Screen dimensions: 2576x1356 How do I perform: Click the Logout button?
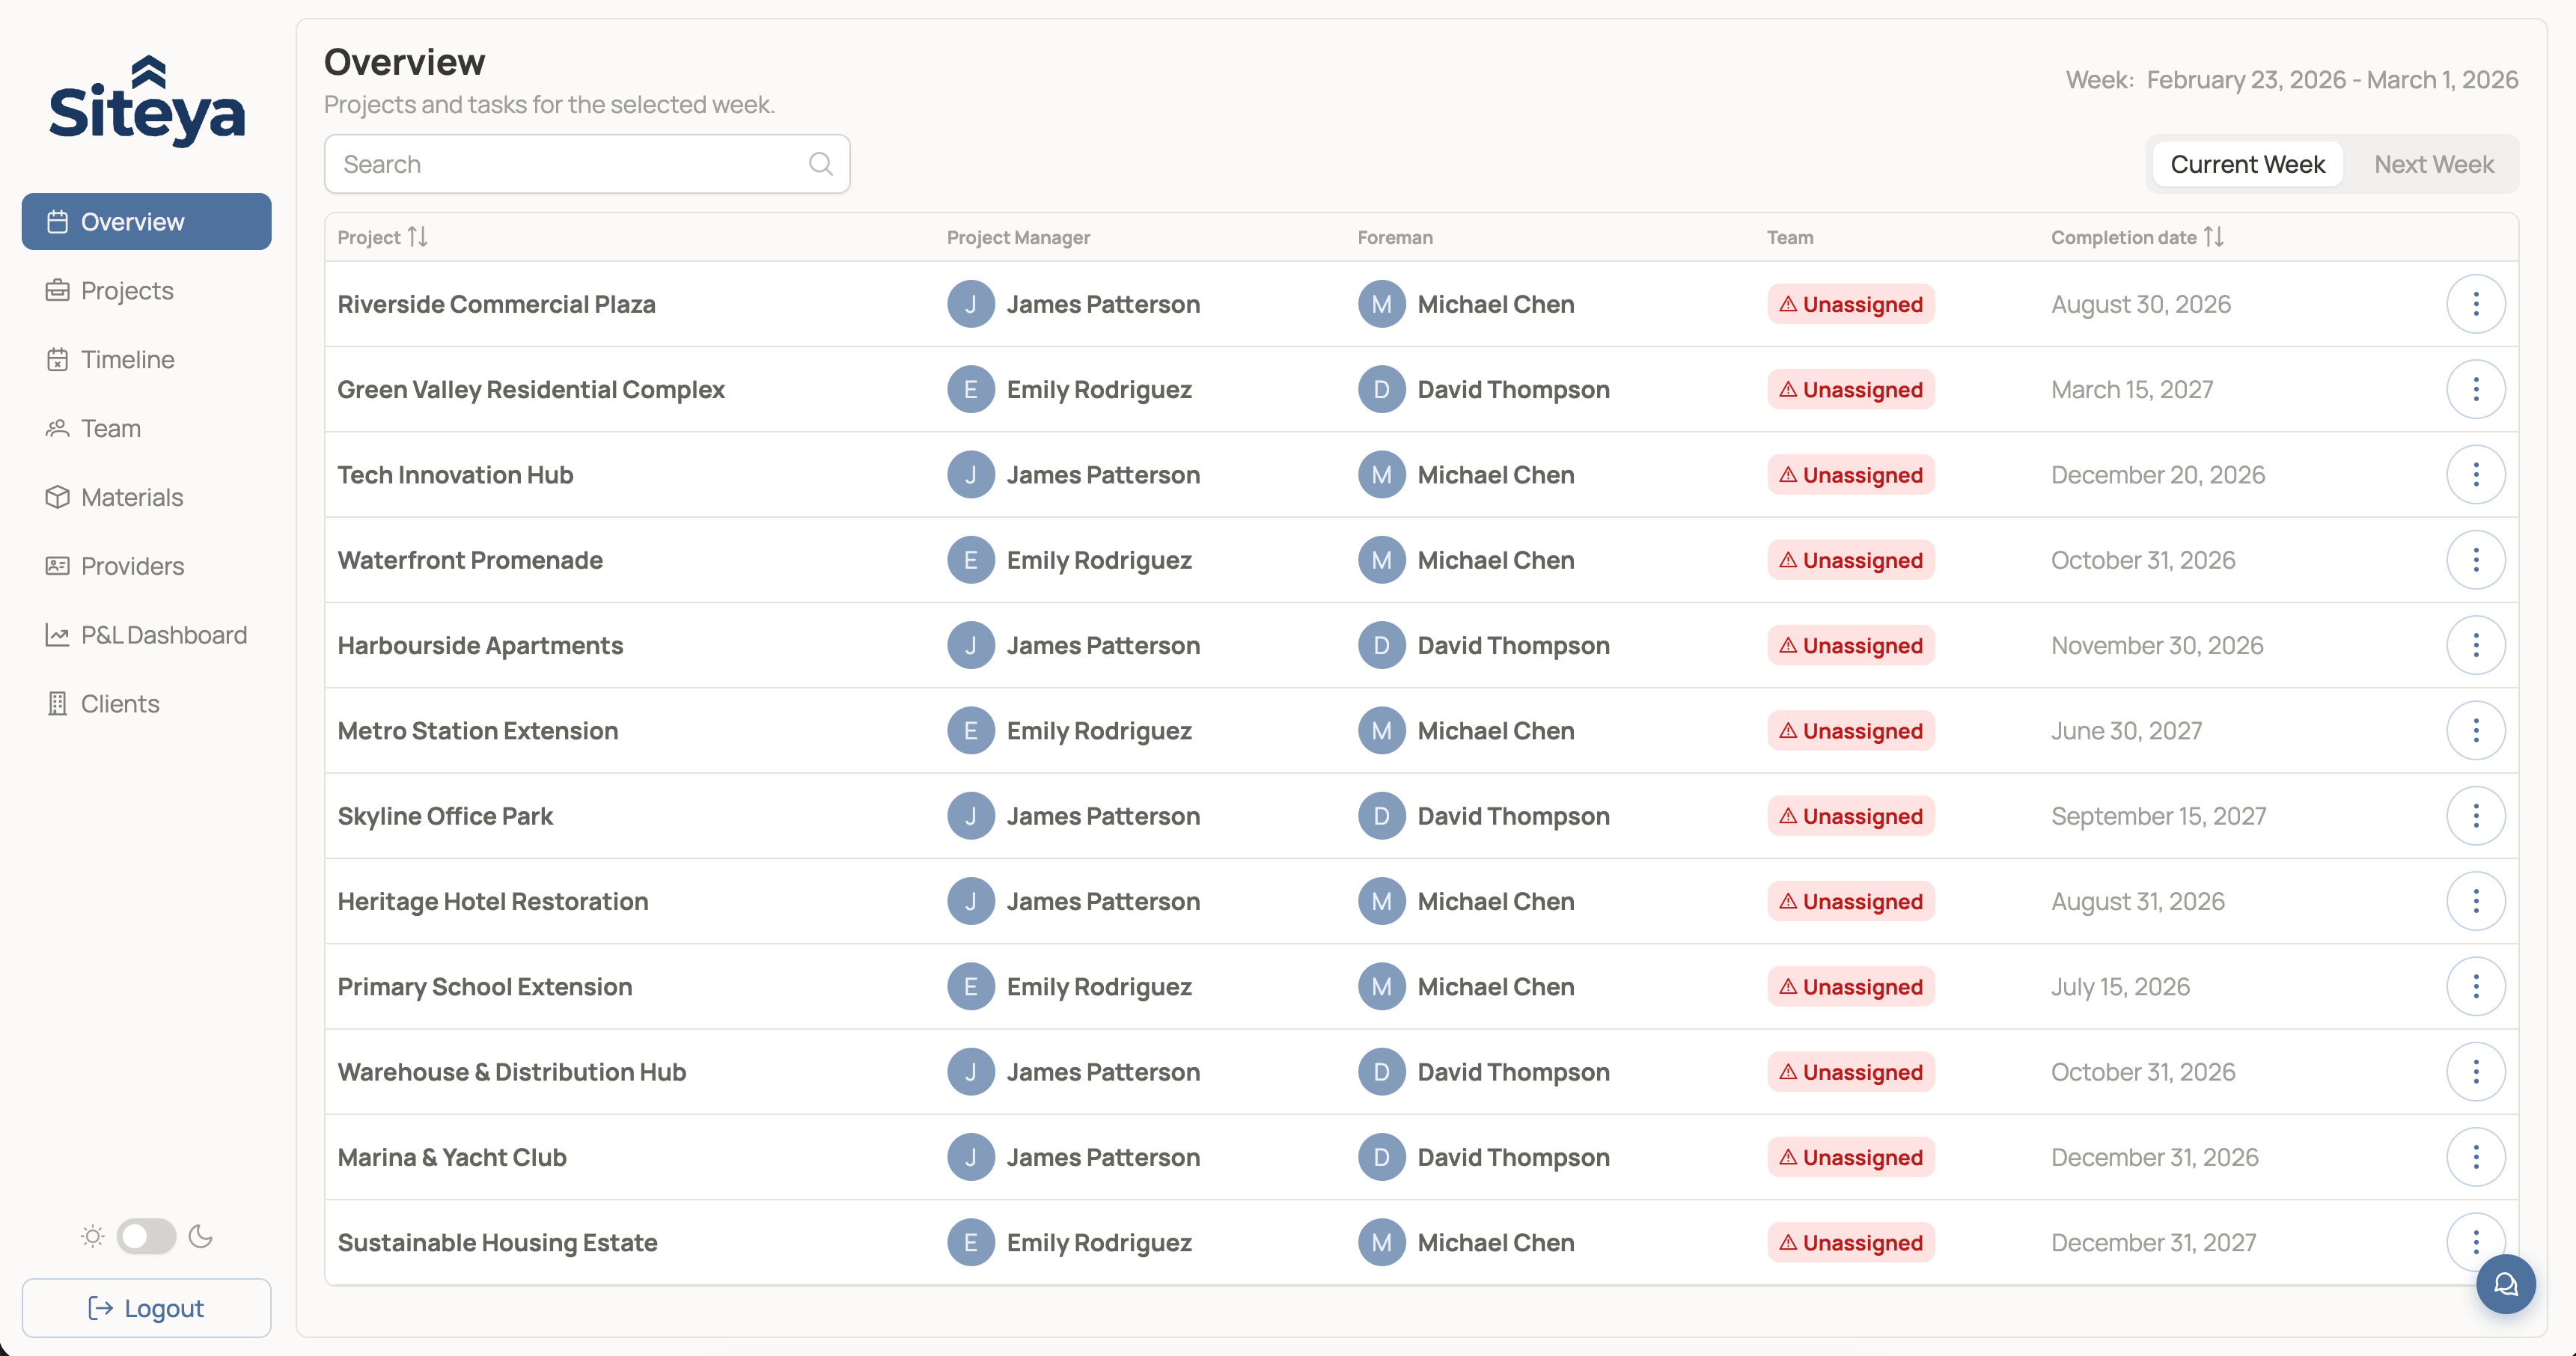click(x=146, y=1308)
